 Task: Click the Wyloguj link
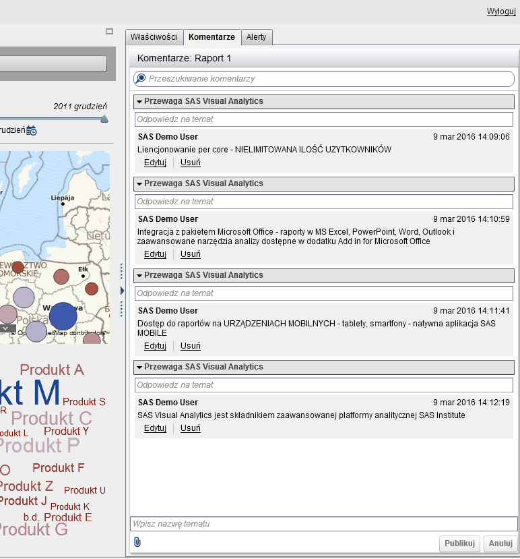coord(501,11)
